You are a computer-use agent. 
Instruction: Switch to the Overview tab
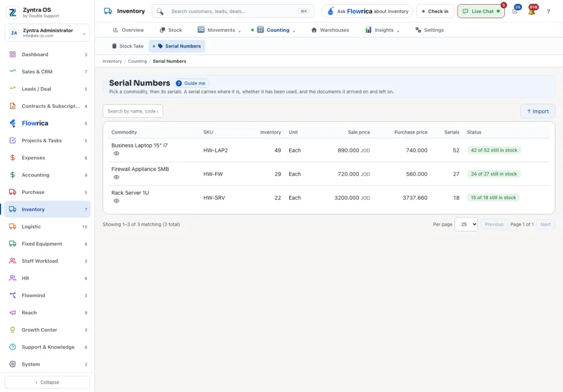click(x=128, y=30)
